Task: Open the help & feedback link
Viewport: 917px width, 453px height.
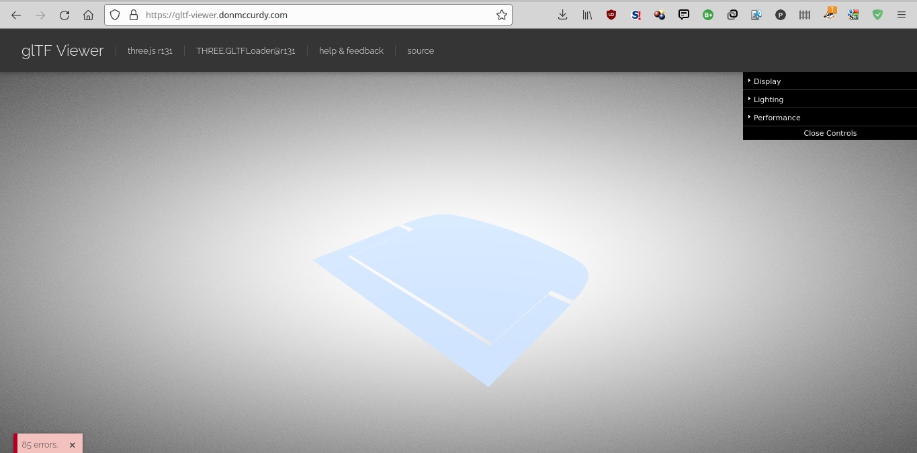Action: [351, 50]
